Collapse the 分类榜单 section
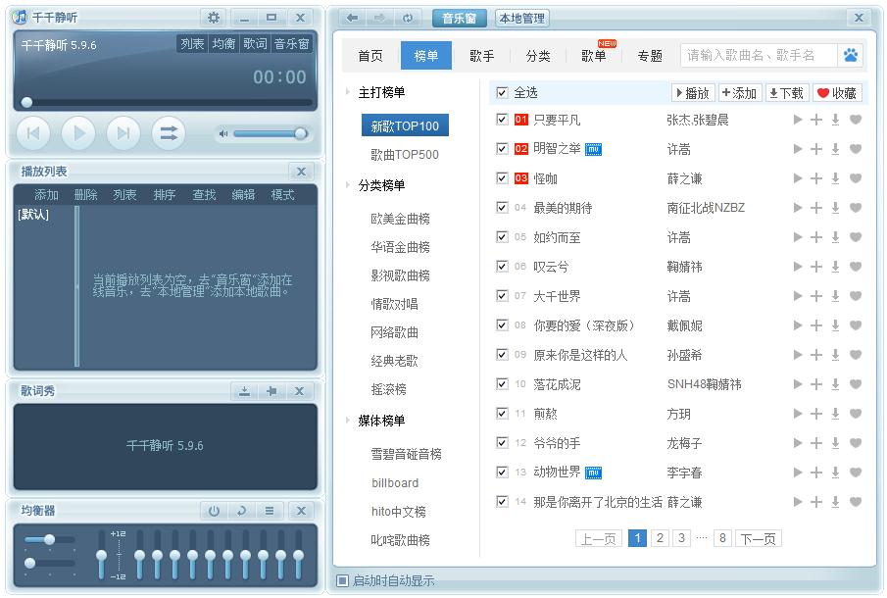 click(347, 184)
